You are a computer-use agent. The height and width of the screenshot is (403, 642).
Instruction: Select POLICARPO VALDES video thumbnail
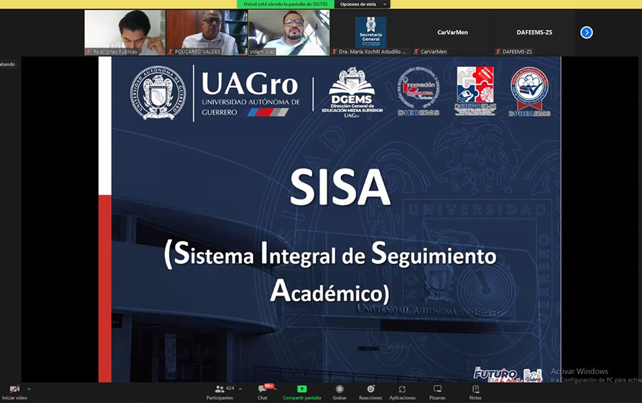tap(207, 33)
